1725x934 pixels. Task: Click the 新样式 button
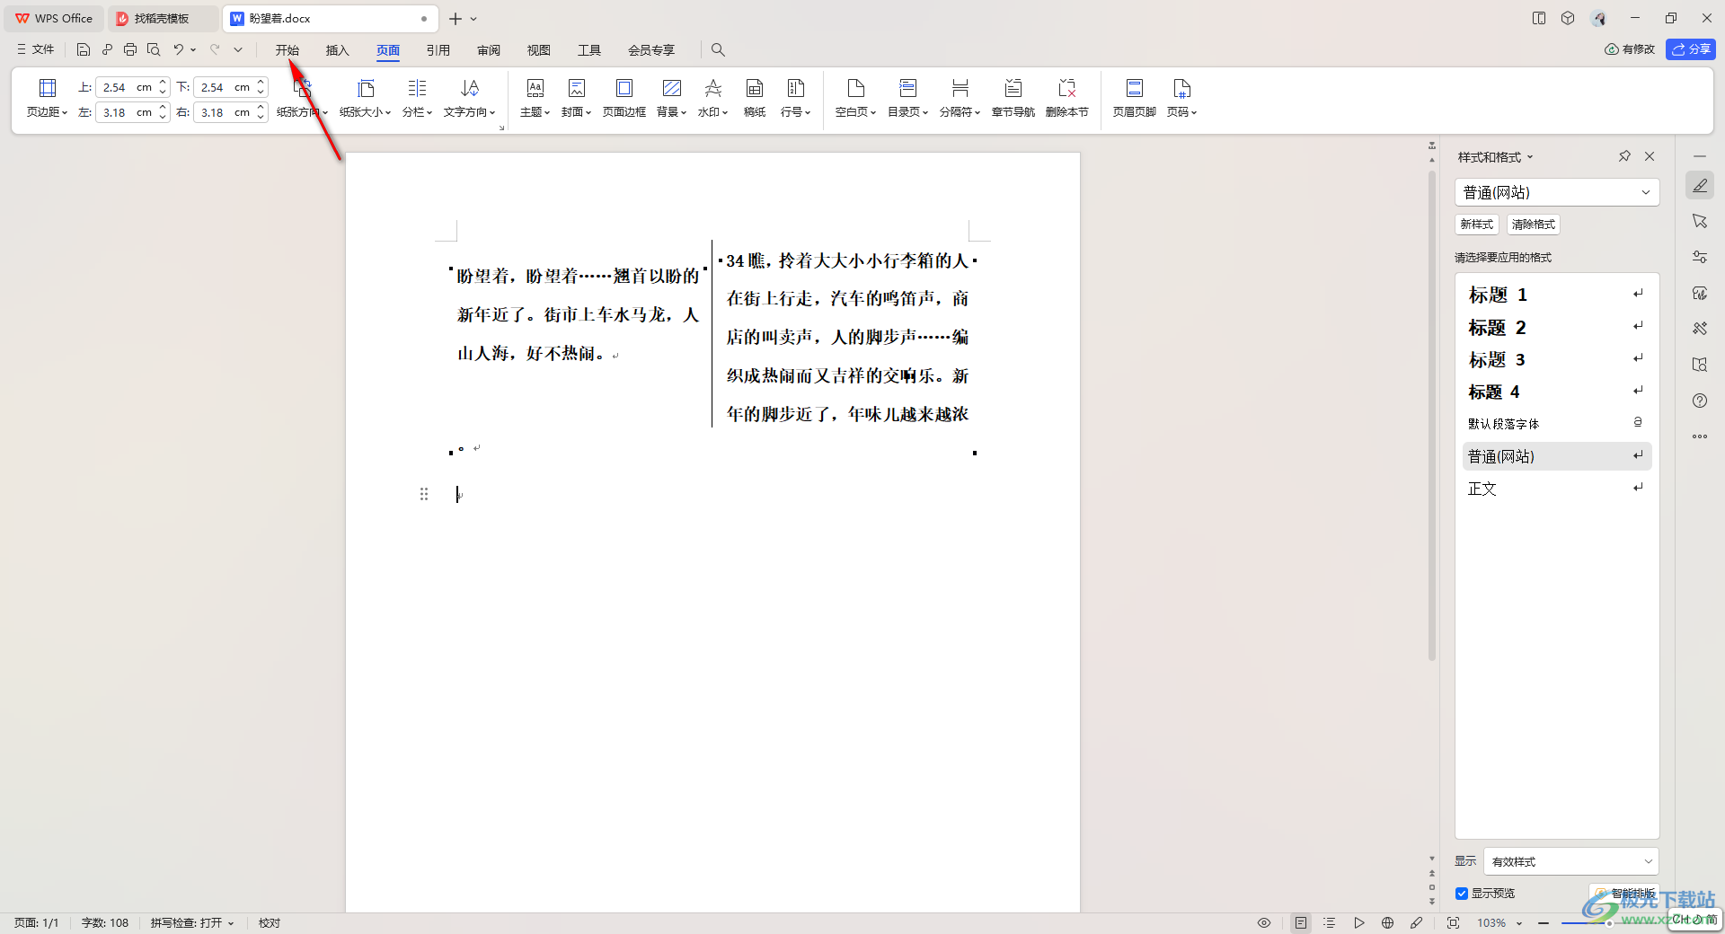pos(1476,225)
